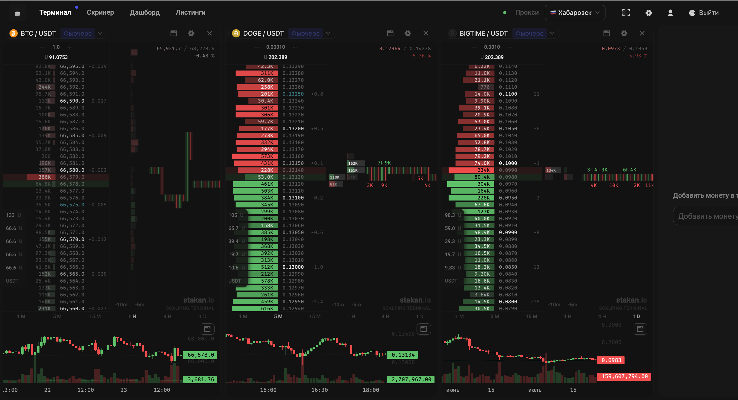738x400 pixels.
Task: Click BTC mini chart price tag 66,578.0
Action: 200,355
